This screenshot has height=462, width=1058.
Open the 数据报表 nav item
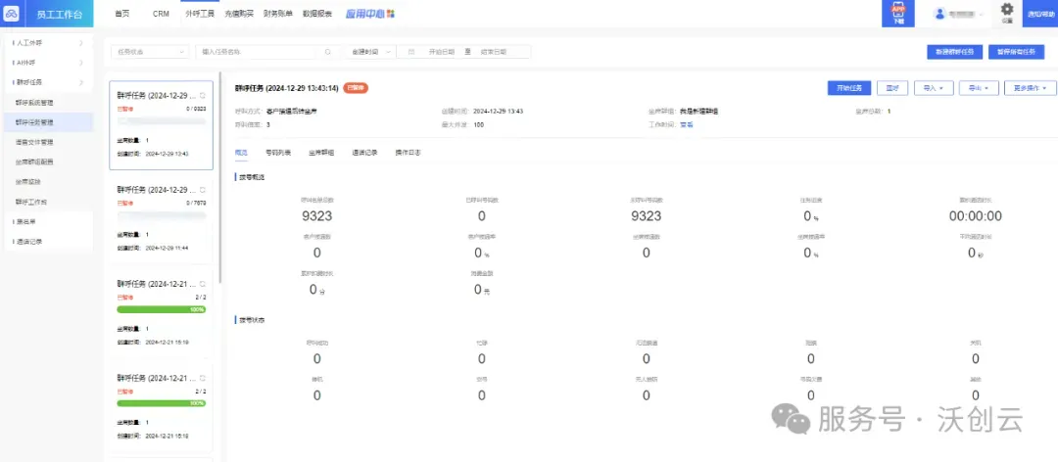(x=317, y=14)
